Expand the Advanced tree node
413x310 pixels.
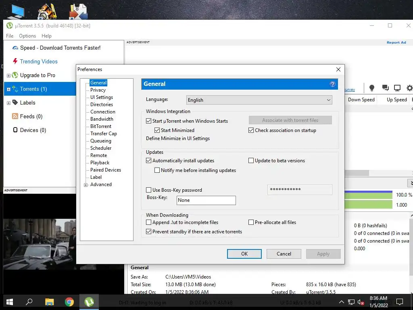(86, 185)
